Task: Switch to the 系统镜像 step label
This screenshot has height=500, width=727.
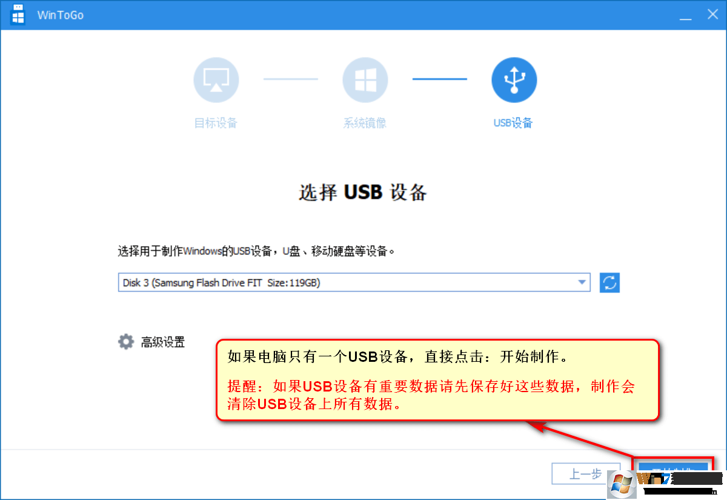Action: point(365,123)
